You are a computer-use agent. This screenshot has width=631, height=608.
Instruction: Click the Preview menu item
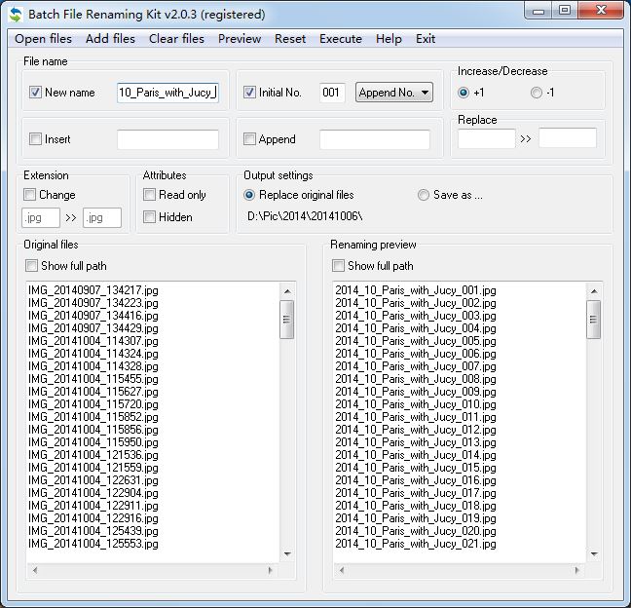pyautogui.click(x=240, y=39)
